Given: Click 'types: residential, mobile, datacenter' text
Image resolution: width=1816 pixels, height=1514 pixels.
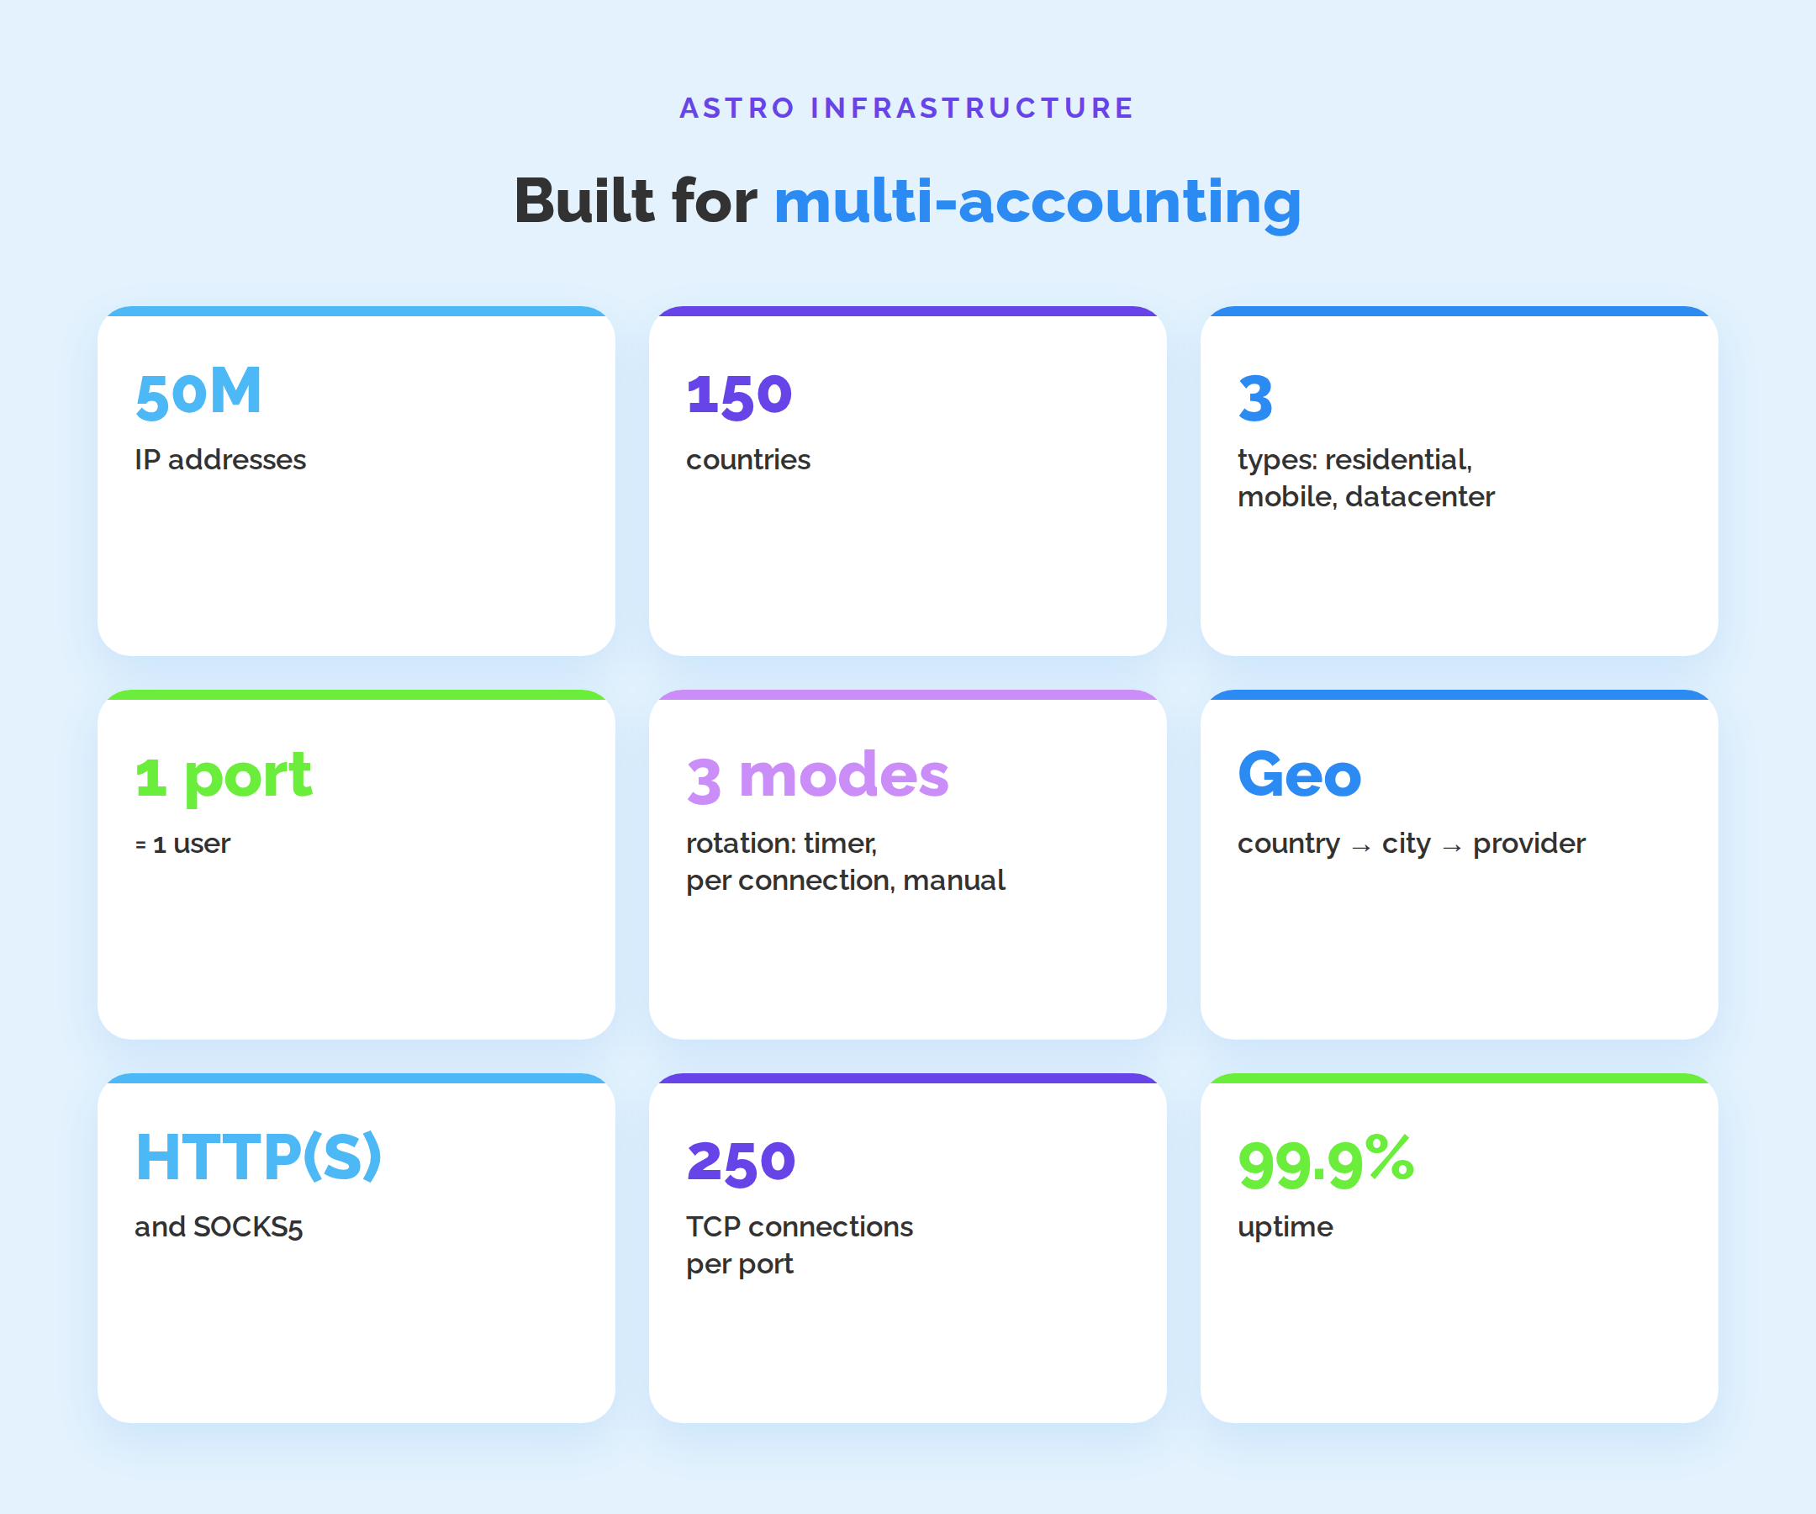Looking at the screenshot, I should pos(1365,479).
